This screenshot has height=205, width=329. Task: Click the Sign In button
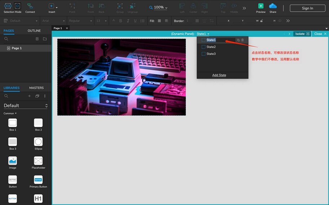click(307, 8)
